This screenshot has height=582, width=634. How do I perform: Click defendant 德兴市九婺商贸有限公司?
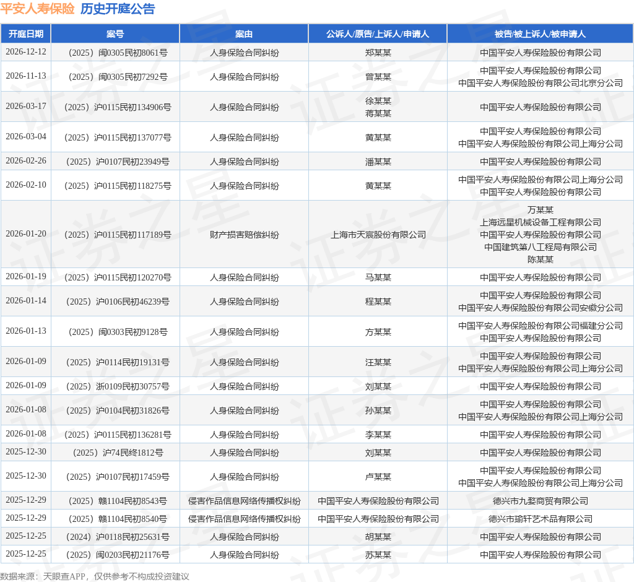coord(540,501)
